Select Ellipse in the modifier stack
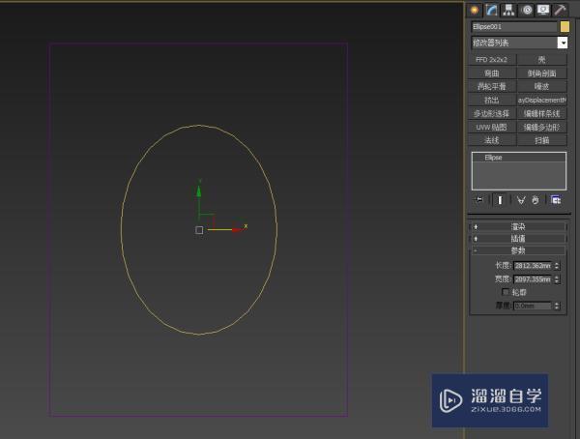The height and width of the screenshot is (439, 580). 518,158
